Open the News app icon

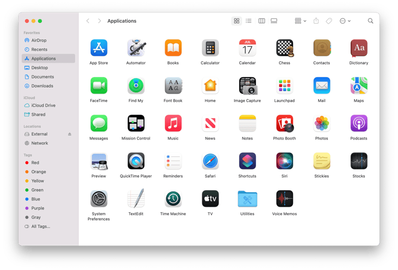point(210,123)
